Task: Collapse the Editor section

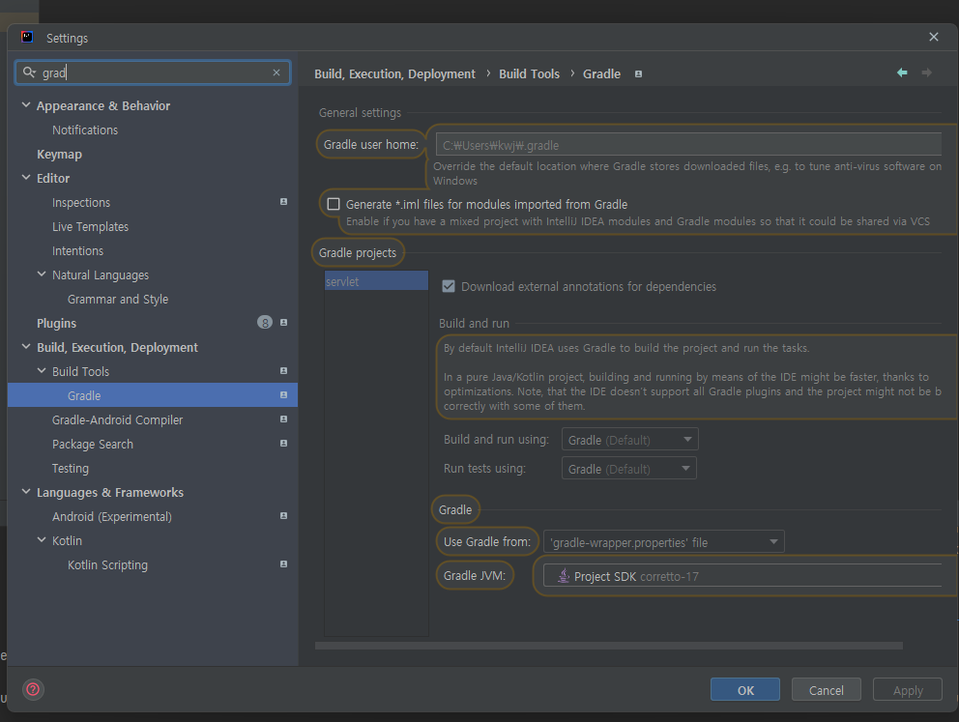Action: click(26, 178)
